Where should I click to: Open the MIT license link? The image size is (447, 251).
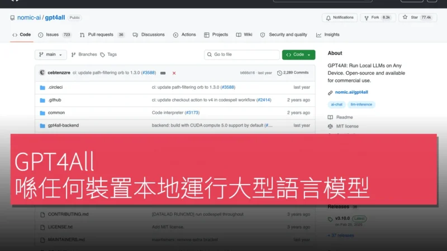point(347,127)
